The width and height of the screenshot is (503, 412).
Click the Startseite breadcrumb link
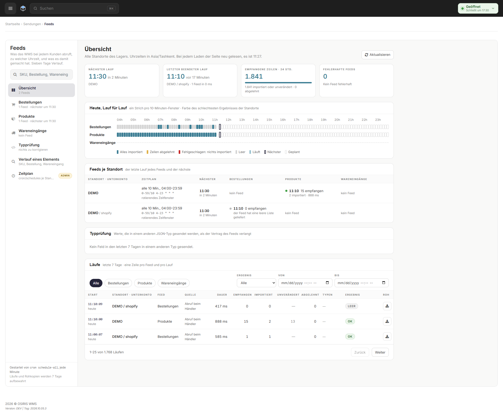13,24
